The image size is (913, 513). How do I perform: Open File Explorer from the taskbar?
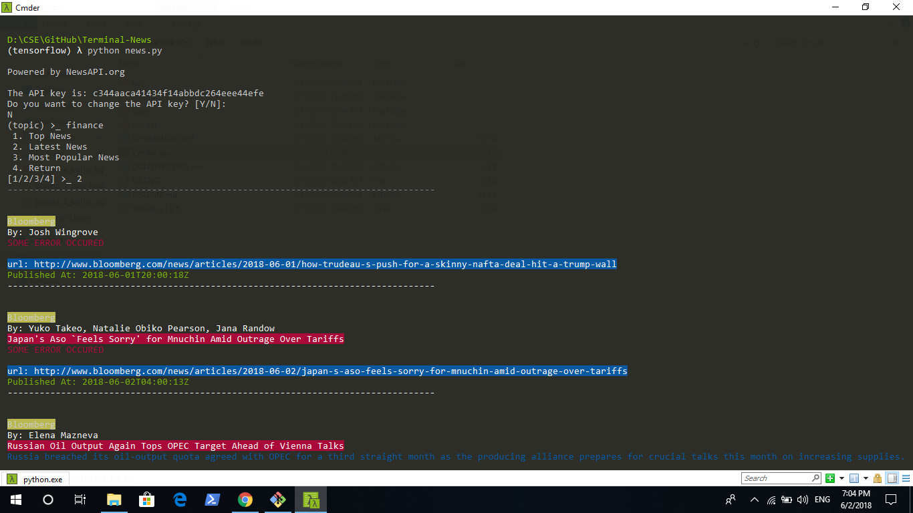(114, 500)
